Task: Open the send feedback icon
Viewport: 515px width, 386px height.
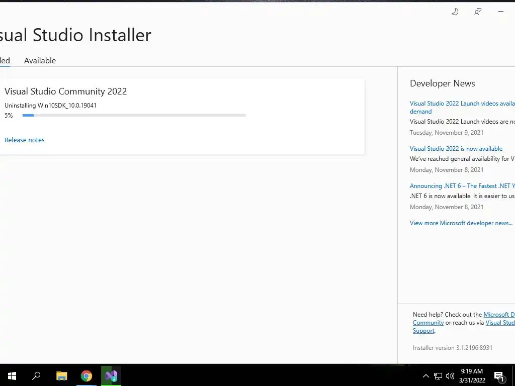Action: 478,12
